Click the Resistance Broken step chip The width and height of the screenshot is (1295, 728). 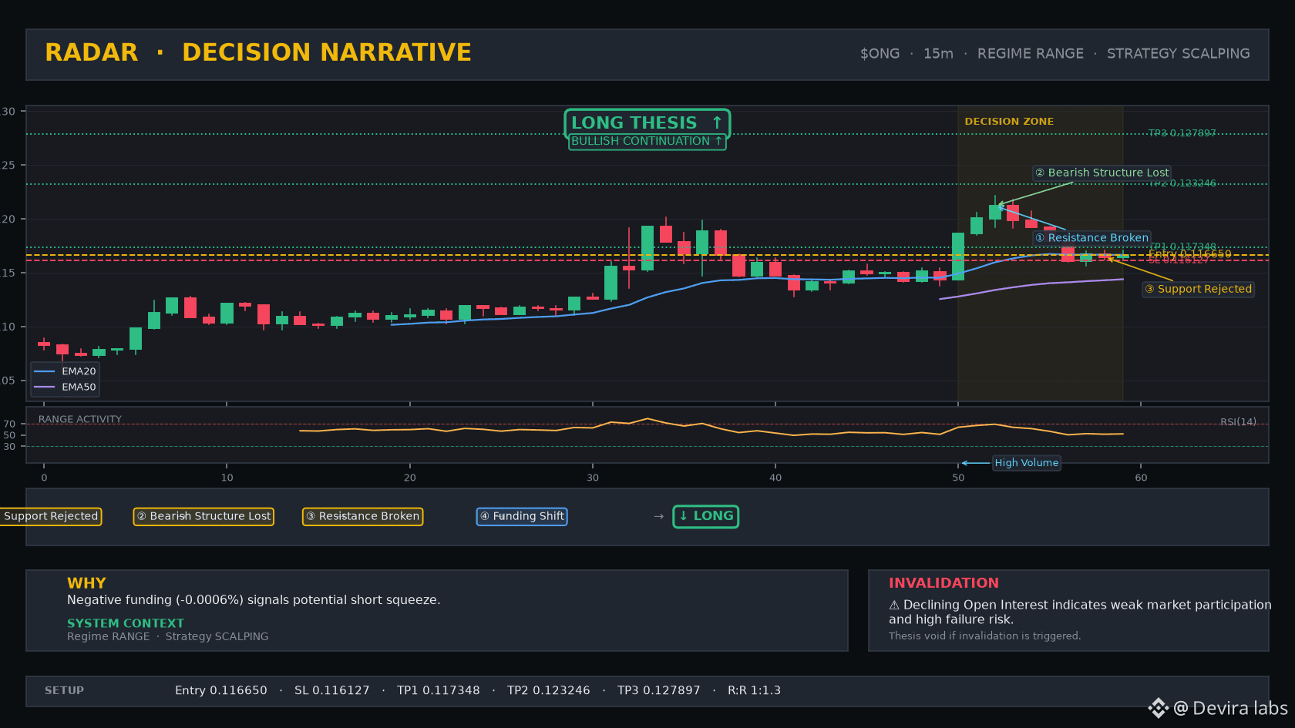[x=362, y=516]
